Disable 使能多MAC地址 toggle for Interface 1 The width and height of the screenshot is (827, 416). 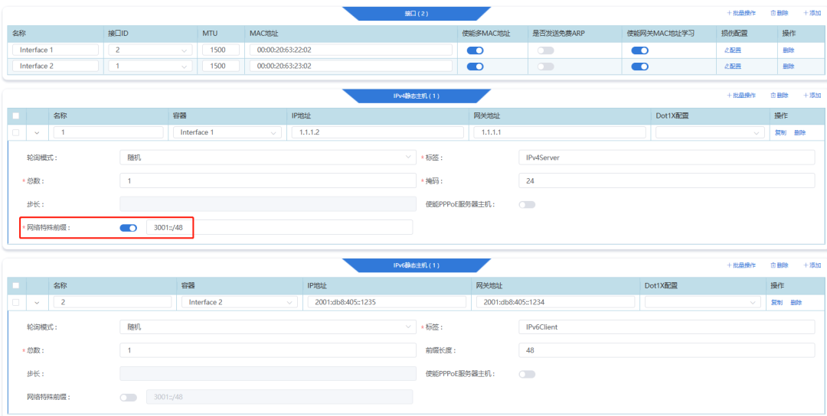(475, 50)
